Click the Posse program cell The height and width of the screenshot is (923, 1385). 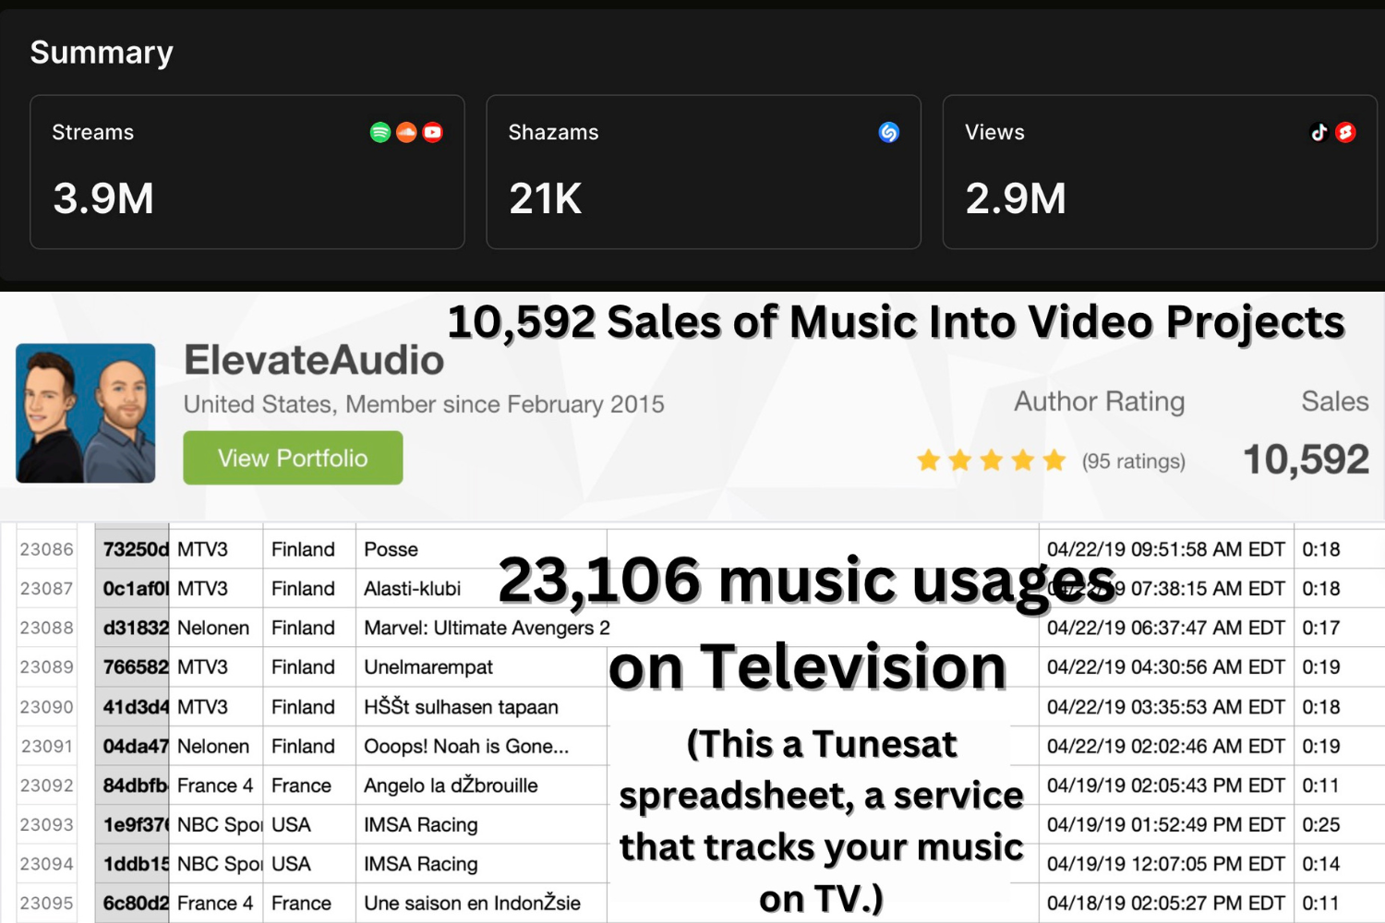click(481, 549)
